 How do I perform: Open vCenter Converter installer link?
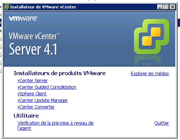36,107
